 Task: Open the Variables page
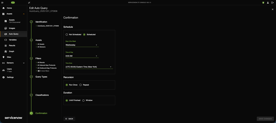14,40
